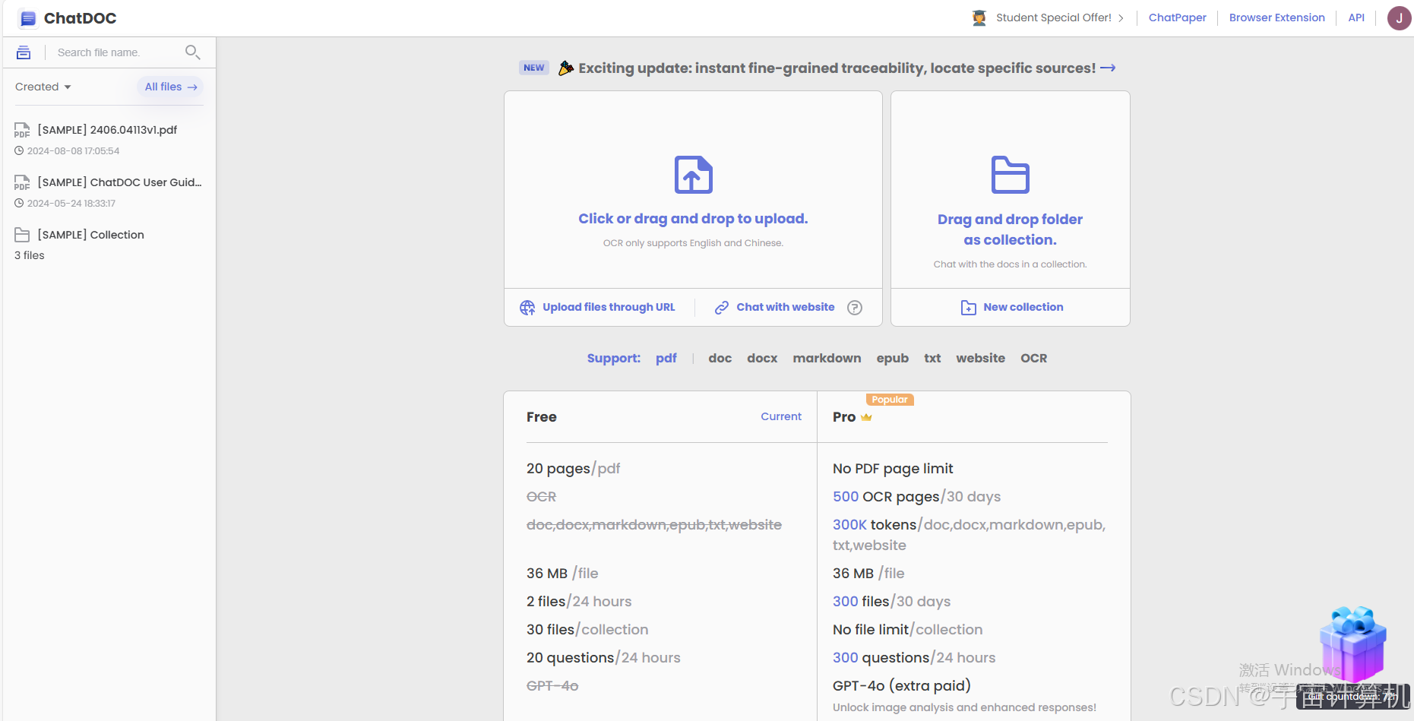Click the ChatDOC logo icon
Screen dimensions: 1414x721
[x=28, y=18]
